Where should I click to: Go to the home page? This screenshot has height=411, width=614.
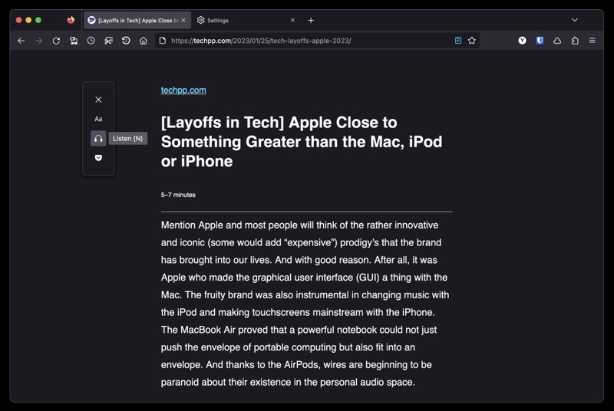point(144,41)
